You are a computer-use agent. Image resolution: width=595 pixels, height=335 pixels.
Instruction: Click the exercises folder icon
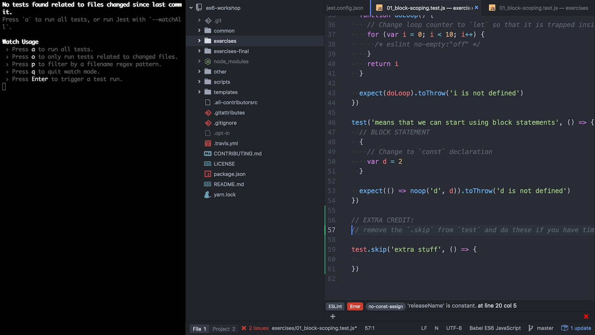208,41
